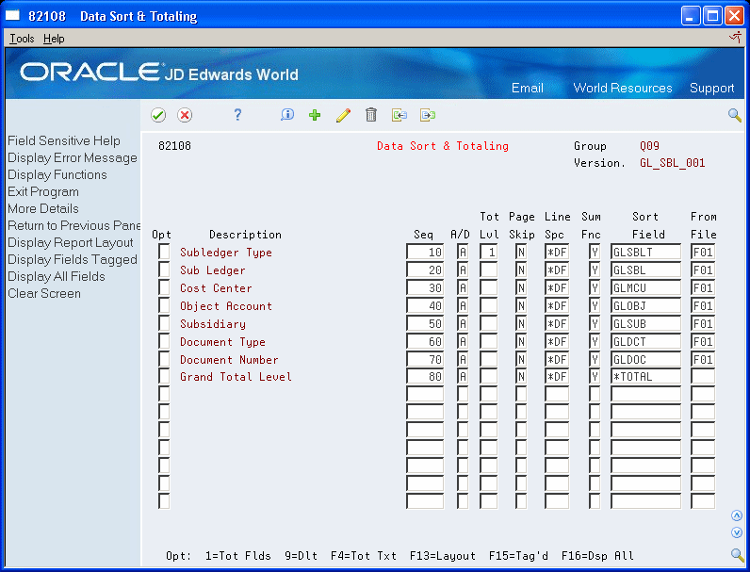Click the scroll up arrow icon
This screenshot has width=750, height=572.
tap(737, 515)
